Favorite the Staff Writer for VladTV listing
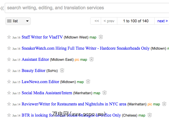The image size is (169, 120). [9, 37]
